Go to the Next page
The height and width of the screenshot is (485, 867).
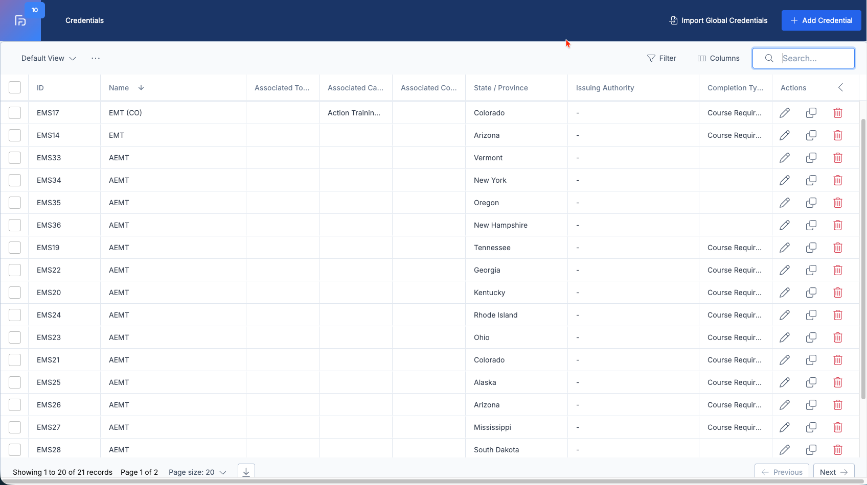click(x=834, y=472)
